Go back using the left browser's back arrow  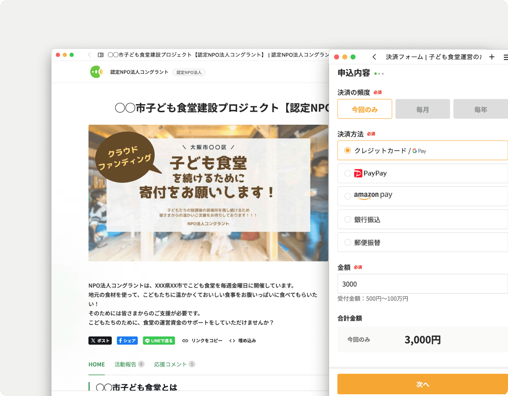coord(89,55)
